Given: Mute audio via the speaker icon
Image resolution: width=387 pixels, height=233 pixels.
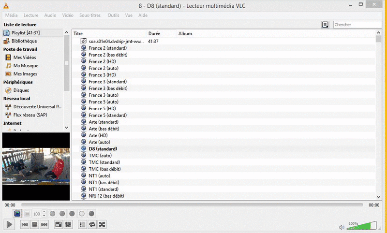Looking at the screenshot, I should click(x=342, y=227).
